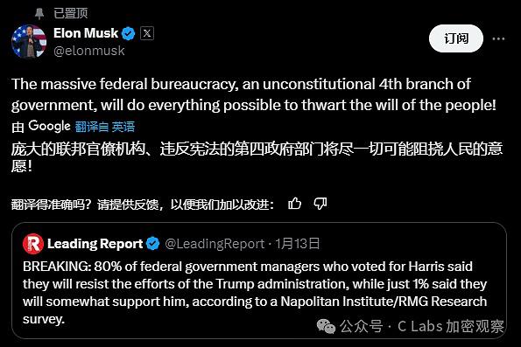Click Leading Report's blue verified checkmark
Screen dimensions: 521x347
coord(153,244)
